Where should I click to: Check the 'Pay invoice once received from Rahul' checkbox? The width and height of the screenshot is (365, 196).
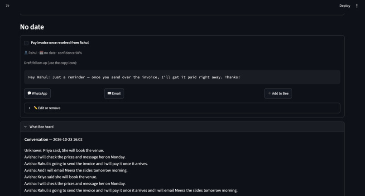[26, 43]
